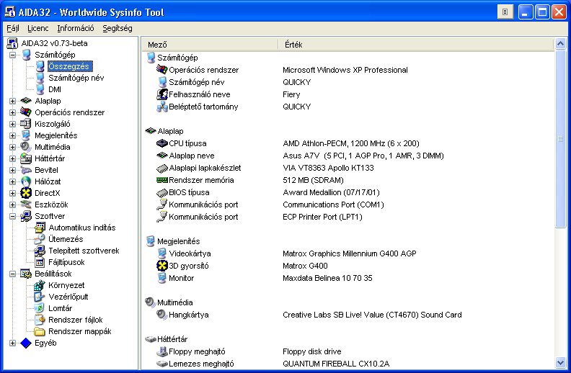Click the scrollbar up arrow
571x373 pixels.
click(x=560, y=45)
